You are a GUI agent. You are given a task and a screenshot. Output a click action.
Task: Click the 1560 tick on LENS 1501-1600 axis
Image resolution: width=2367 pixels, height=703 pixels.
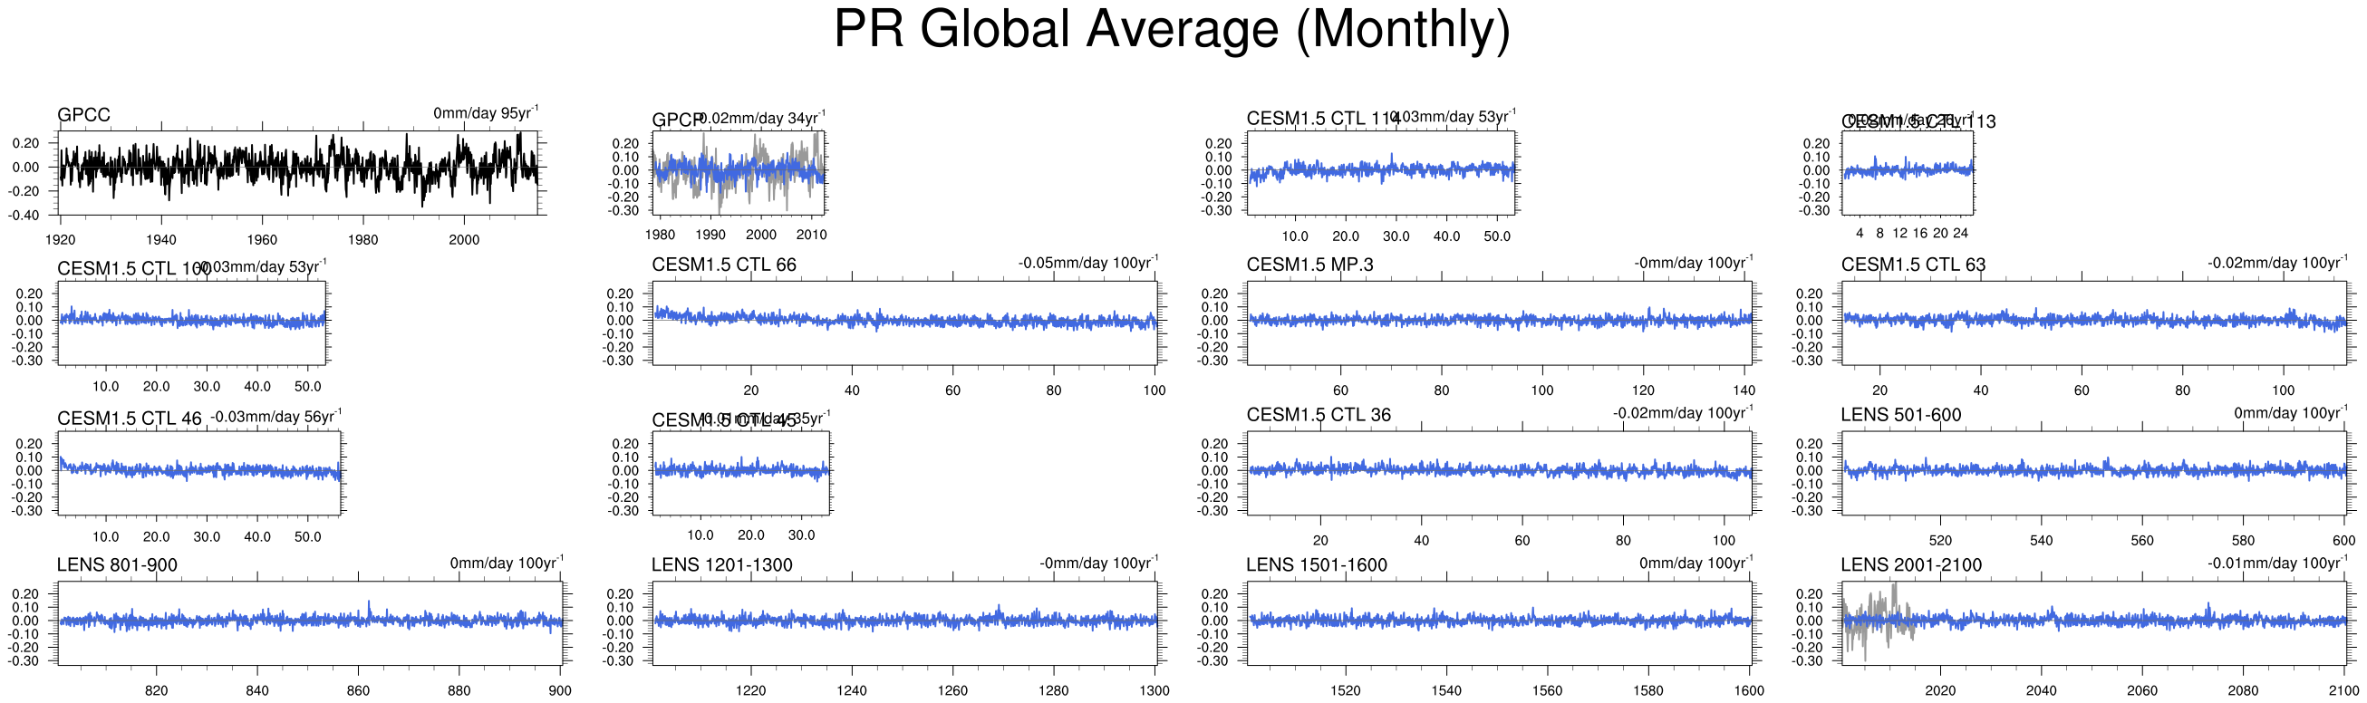click(x=1547, y=690)
